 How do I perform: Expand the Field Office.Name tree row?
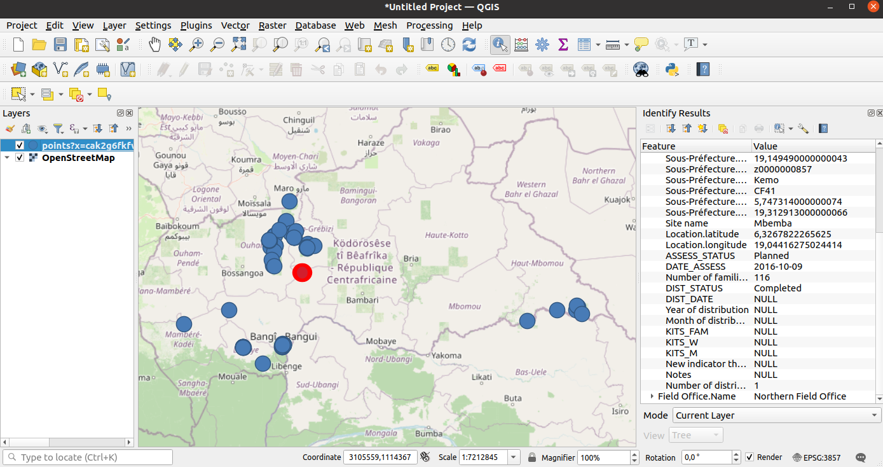(x=652, y=396)
